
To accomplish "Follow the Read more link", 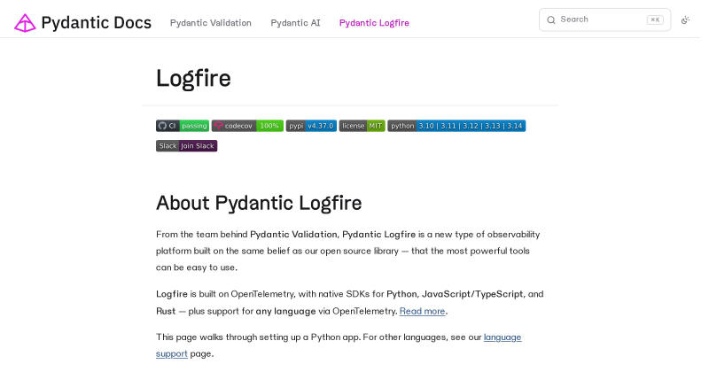I will [423, 311].
